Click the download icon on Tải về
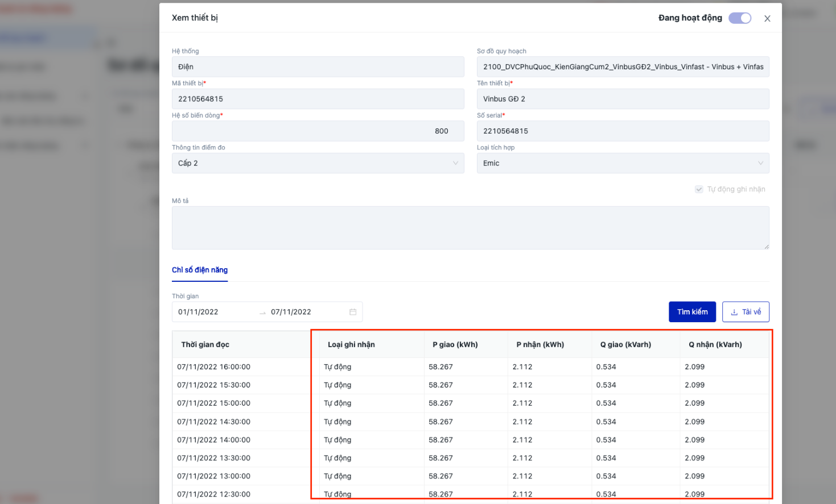The image size is (836, 504). point(734,312)
